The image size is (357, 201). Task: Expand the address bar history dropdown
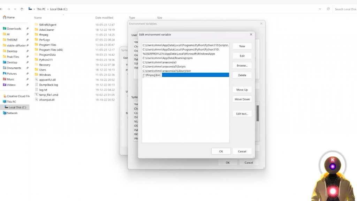320,9
